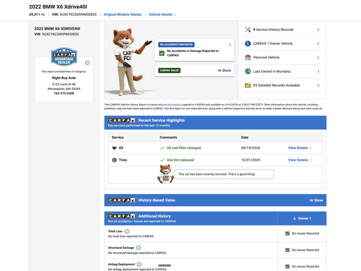361x271 pixels.
Task: Click the CARFAX 1-Owner badge icon
Action: 248,43
